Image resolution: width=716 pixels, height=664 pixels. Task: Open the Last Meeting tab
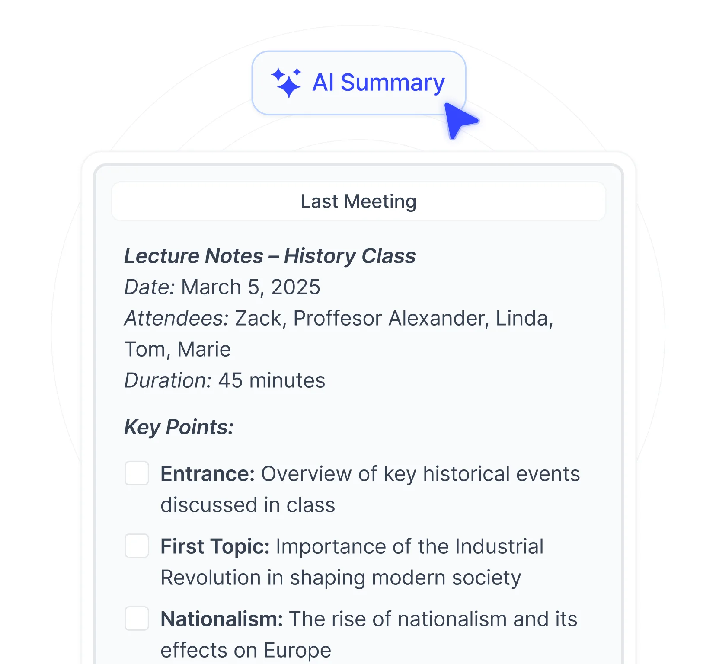358,201
